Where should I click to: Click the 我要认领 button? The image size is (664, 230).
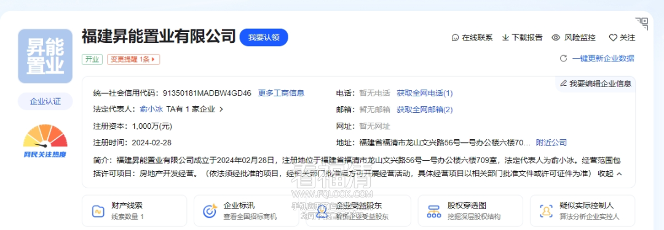(264, 37)
